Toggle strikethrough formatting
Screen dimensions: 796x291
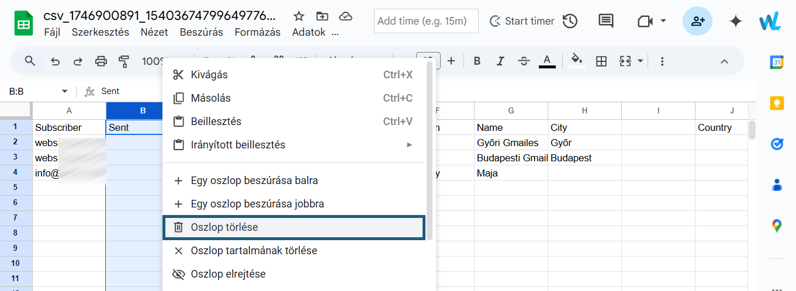point(524,61)
